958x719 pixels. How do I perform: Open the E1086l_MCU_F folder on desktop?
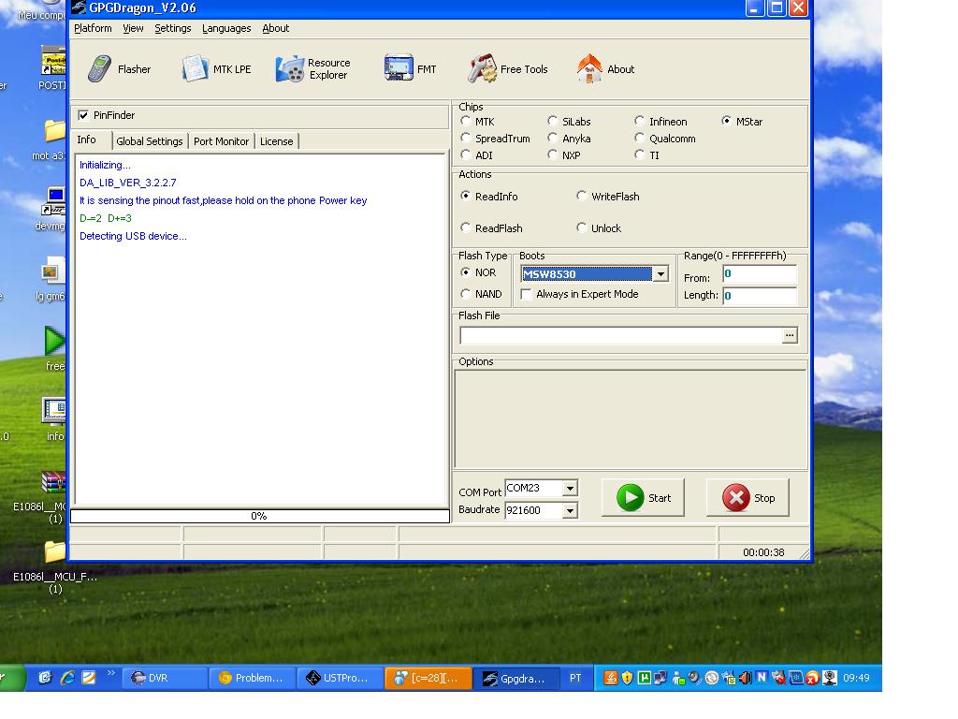tap(55, 565)
